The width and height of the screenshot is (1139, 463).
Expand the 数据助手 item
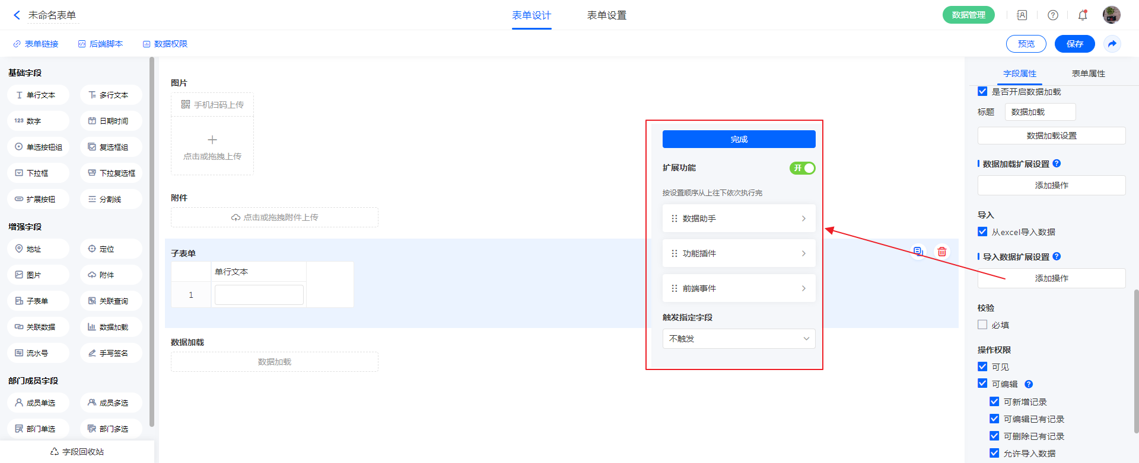(x=739, y=218)
